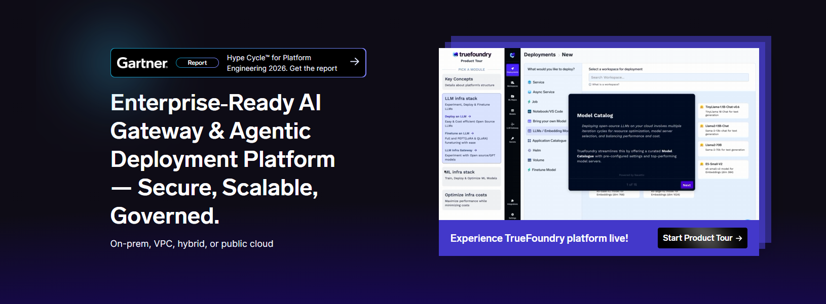
Task: Click the truefoundry Product Tour logo
Action: (x=472, y=57)
